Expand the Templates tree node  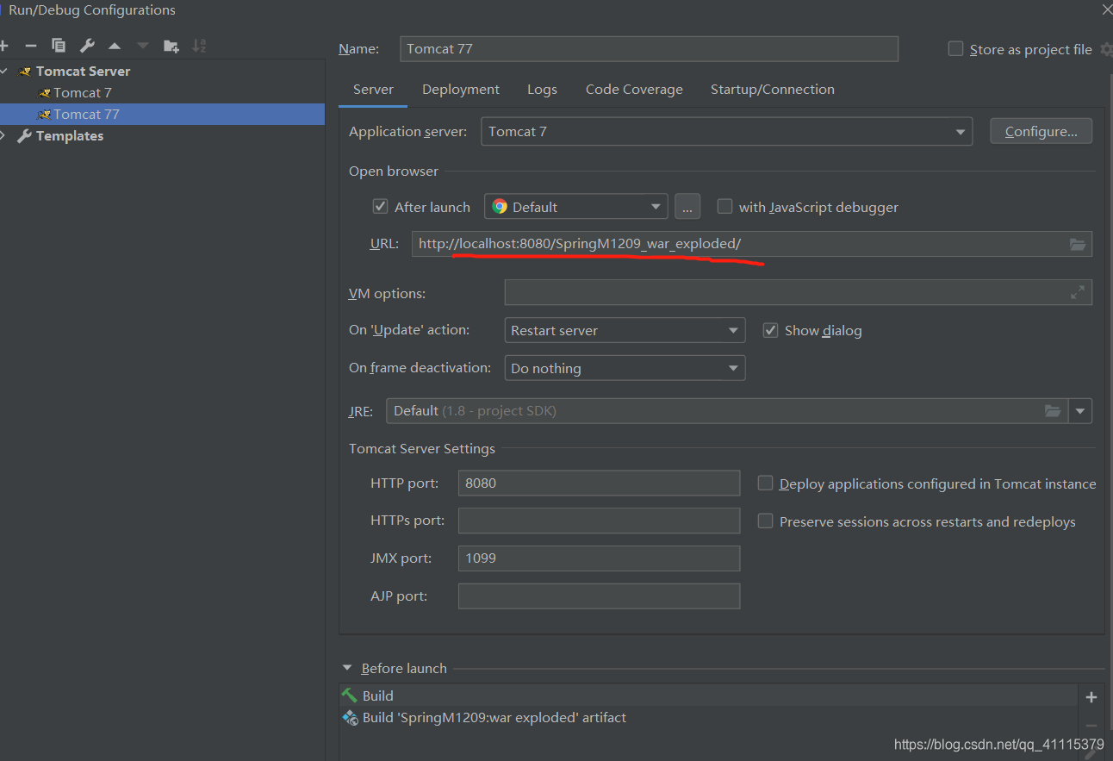click(x=3, y=136)
